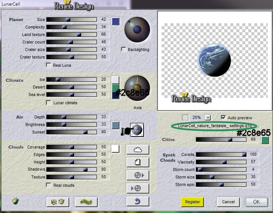273x213 pixels.
Task: Enable the Backlighting checkbox
Action: click(x=123, y=49)
